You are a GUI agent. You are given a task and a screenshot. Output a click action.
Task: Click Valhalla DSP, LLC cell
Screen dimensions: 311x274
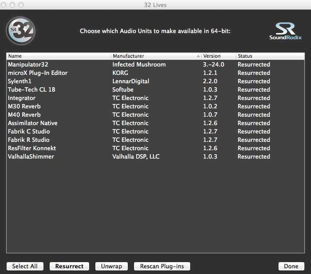pos(136,156)
